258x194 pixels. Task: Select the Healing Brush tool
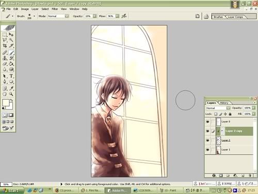[x=5, y=53]
